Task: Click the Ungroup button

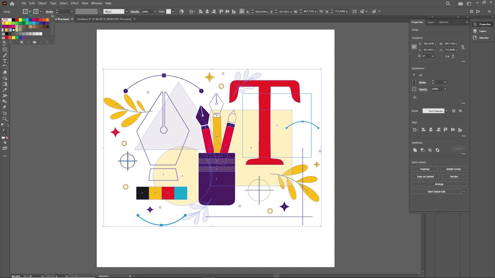Action: 425,169
